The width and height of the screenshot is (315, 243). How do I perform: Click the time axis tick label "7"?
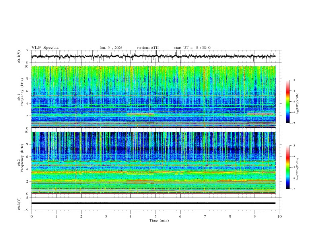click(x=205, y=216)
